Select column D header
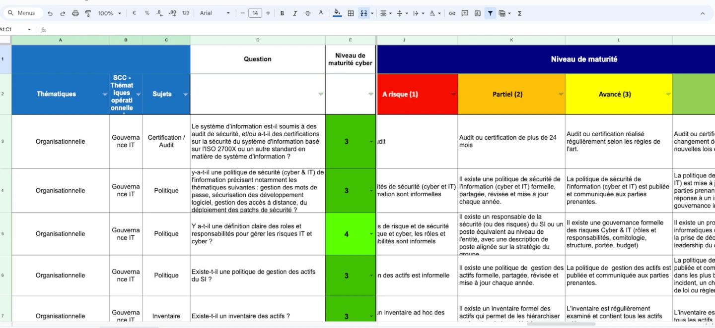 (258, 40)
